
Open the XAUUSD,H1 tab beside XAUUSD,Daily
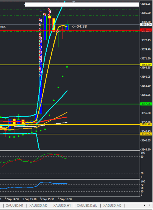[62, 205]
